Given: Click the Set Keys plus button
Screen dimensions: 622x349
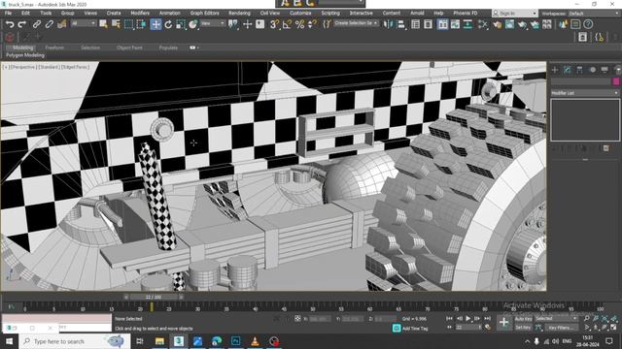Looking at the screenshot, I should pos(503,323).
